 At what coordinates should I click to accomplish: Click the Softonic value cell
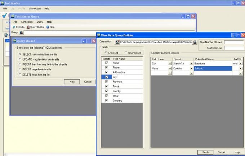(213, 68)
